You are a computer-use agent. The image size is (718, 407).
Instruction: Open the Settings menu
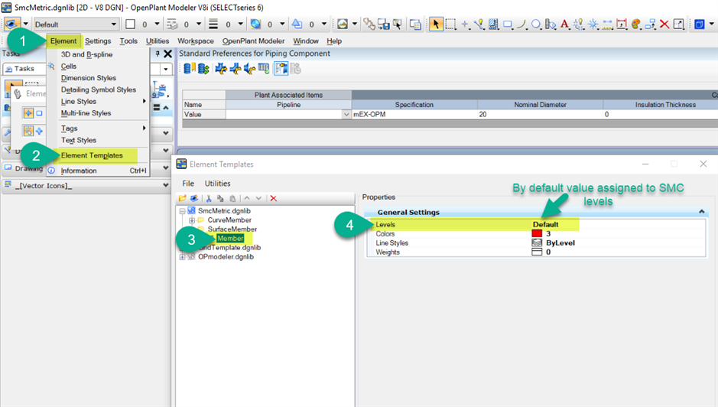click(98, 41)
